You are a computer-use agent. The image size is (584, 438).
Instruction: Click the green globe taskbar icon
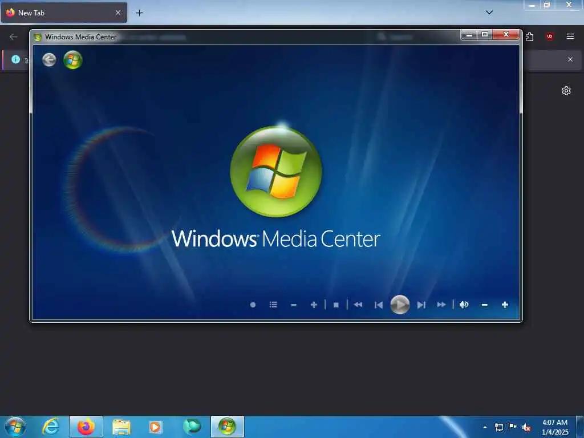192,427
